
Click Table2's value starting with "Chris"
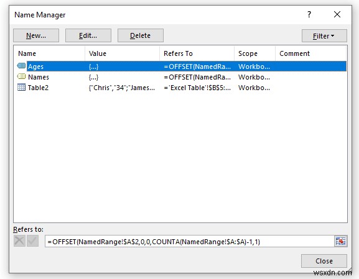pyautogui.click(x=122, y=88)
